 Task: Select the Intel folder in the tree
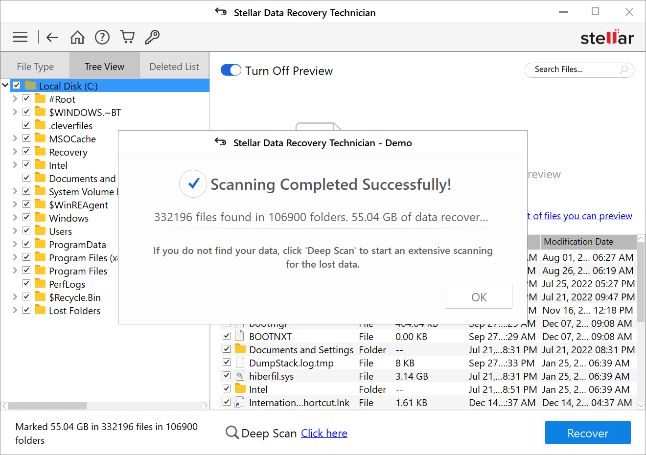click(58, 165)
